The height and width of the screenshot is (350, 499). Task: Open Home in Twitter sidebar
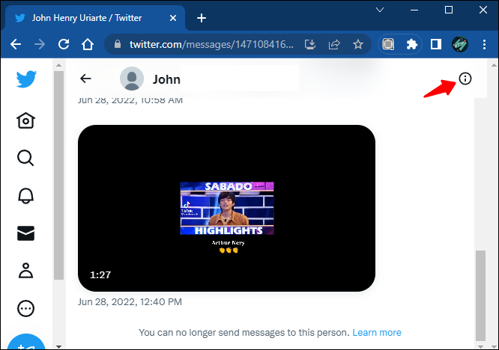tap(25, 120)
